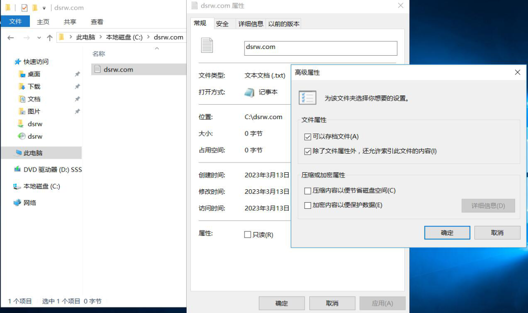The height and width of the screenshot is (313, 528).
Task: Click the new folder icon in title bar
Action: (35, 7)
